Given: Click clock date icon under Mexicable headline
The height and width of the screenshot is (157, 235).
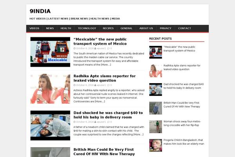Looking at the screenshot, I should 74,48.
